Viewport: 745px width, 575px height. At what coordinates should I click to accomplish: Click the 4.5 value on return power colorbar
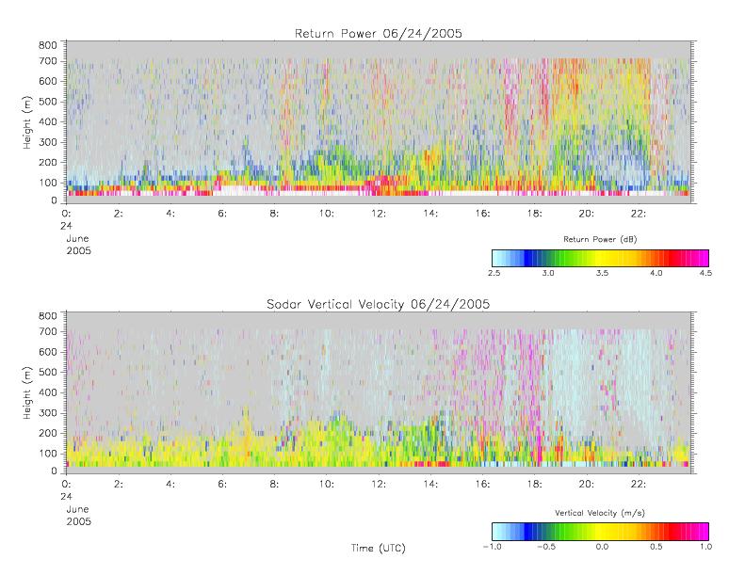point(705,273)
